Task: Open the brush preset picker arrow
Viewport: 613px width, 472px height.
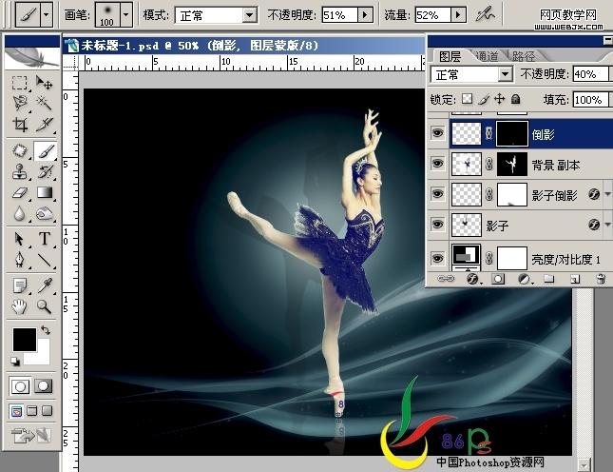Action: pos(125,15)
